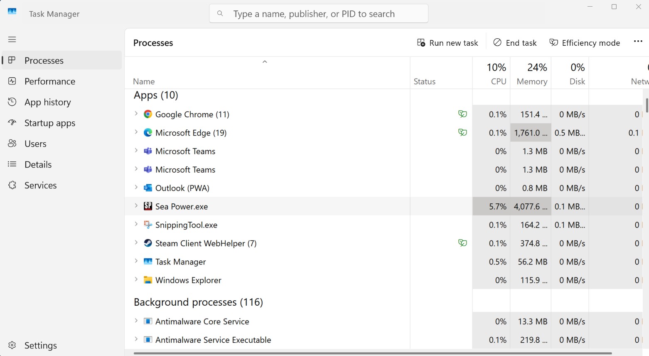Screen dimensions: 649x356
Task: Open Details page
Action: [x=62, y=164]
